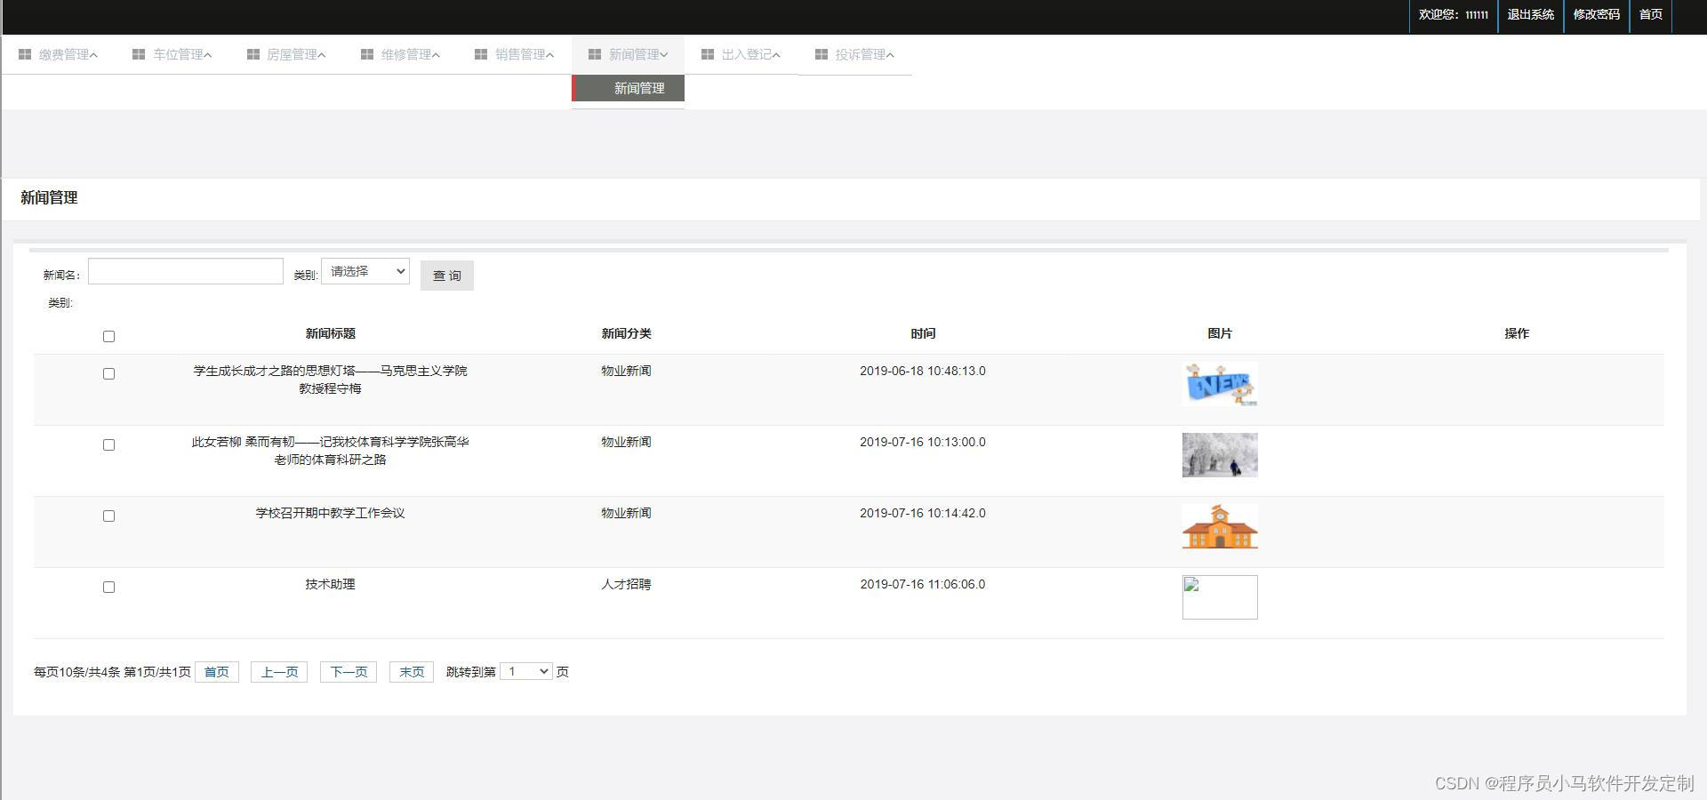Click the 投诉管理 grid icon
Screen dimensions: 1707x800
pos(820,53)
